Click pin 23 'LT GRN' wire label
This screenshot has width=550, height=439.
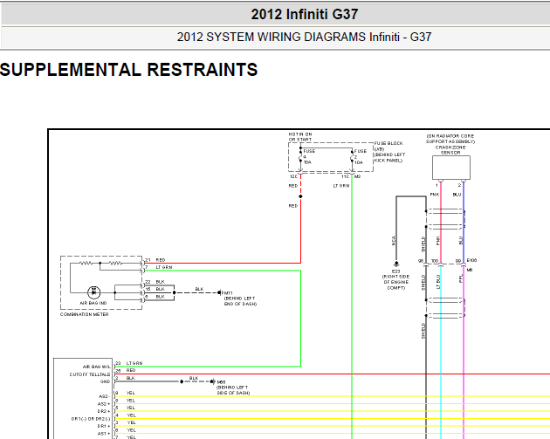click(134, 363)
